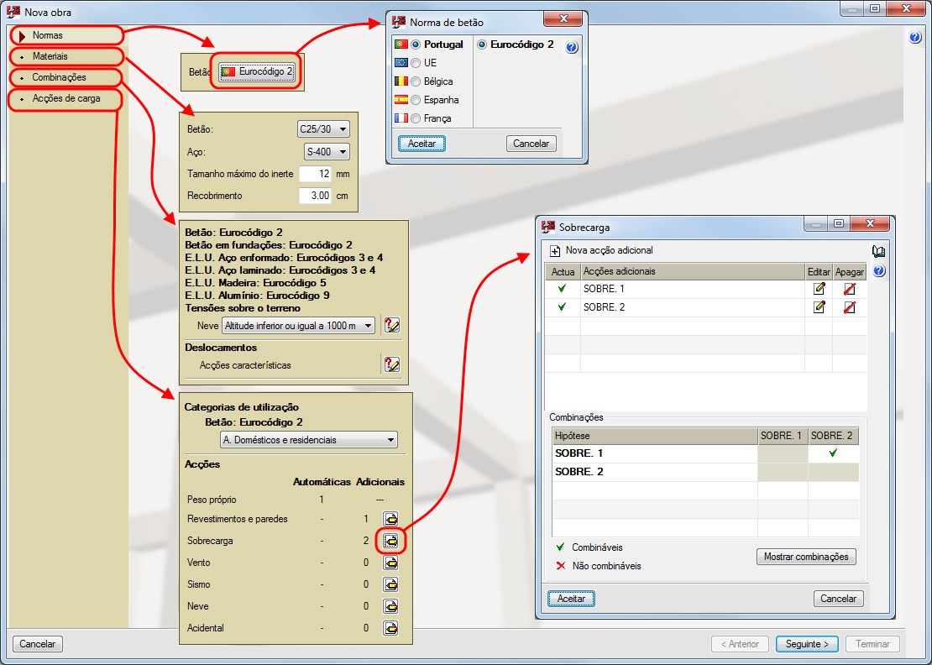This screenshot has width=932, height=665.
Task: Click Nova obra window title icon
Action: pyautogui.click(x=13, y=11)
